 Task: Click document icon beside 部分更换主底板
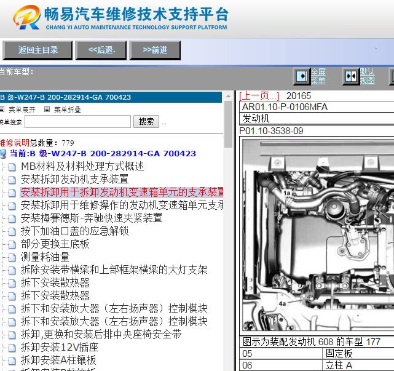click(x=12, y=244)
